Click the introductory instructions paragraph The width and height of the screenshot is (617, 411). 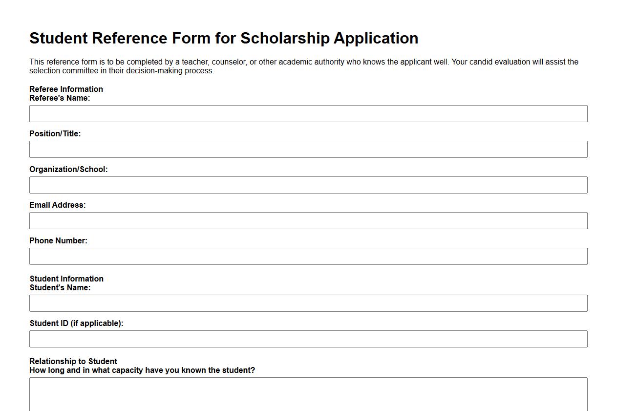pyautogui.click(x=303, y=66)
